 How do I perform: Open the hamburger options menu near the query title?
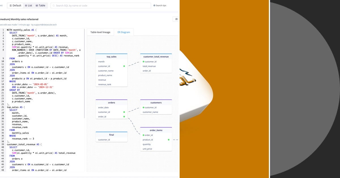pos(176,19)
